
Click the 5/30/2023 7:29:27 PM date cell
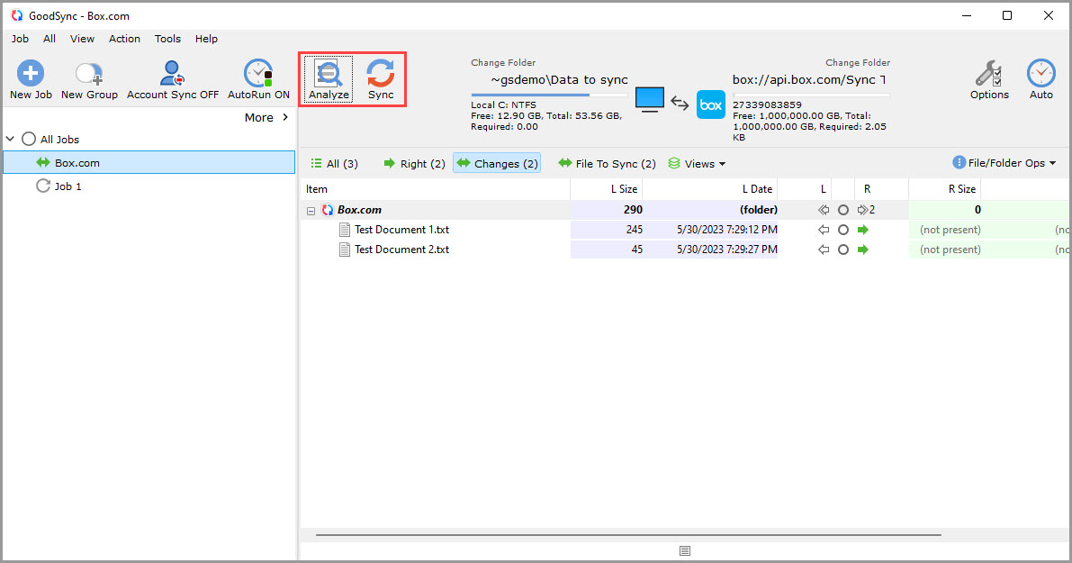[726, 250]
